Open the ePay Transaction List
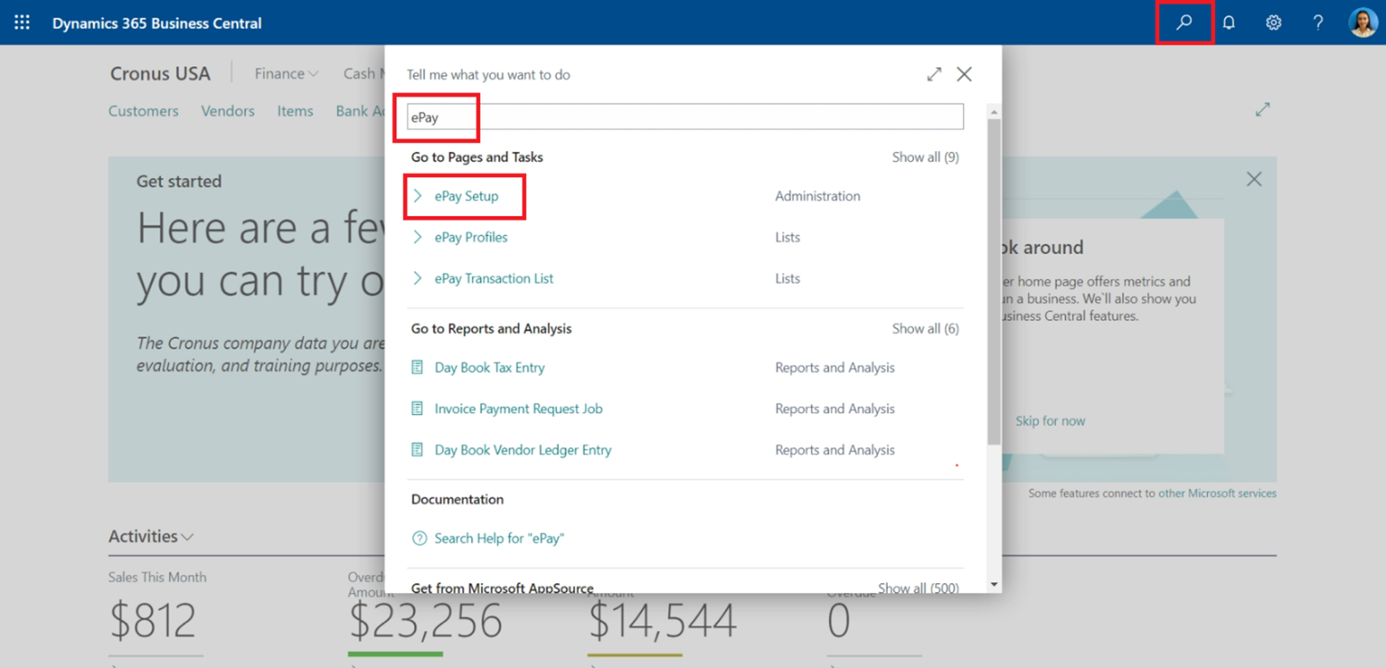This screenshot has width=1386, height=668. 494,278
